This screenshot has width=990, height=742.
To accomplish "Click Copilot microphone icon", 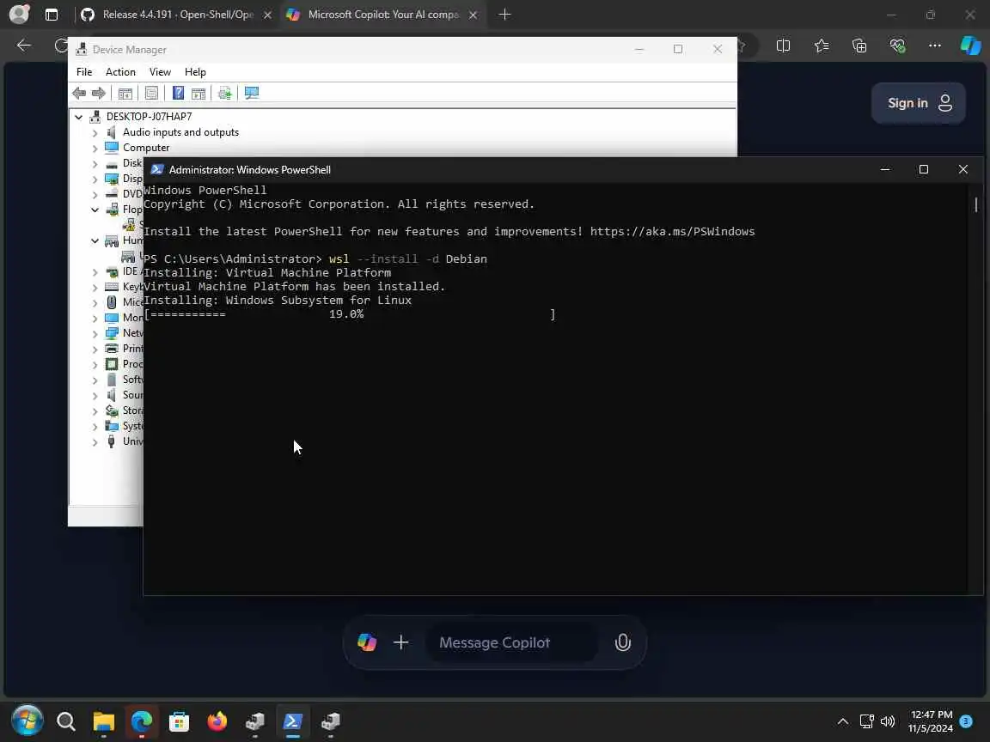I will coord(622,642).
